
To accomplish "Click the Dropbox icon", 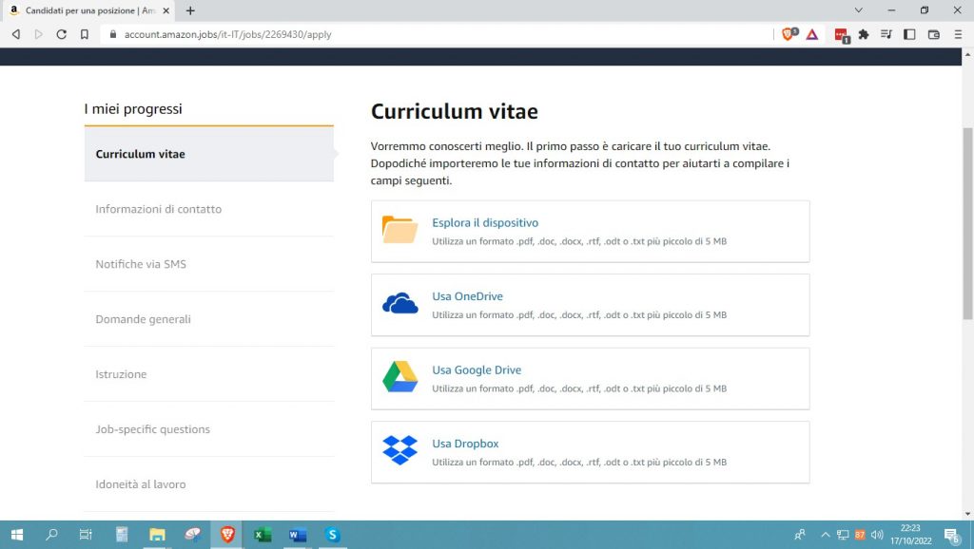I will click(x=399, y=449).
